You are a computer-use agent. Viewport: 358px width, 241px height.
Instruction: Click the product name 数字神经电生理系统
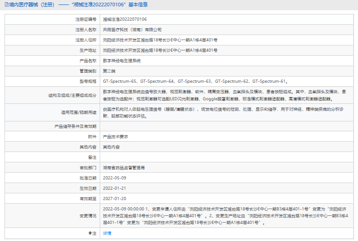(122, 61)
